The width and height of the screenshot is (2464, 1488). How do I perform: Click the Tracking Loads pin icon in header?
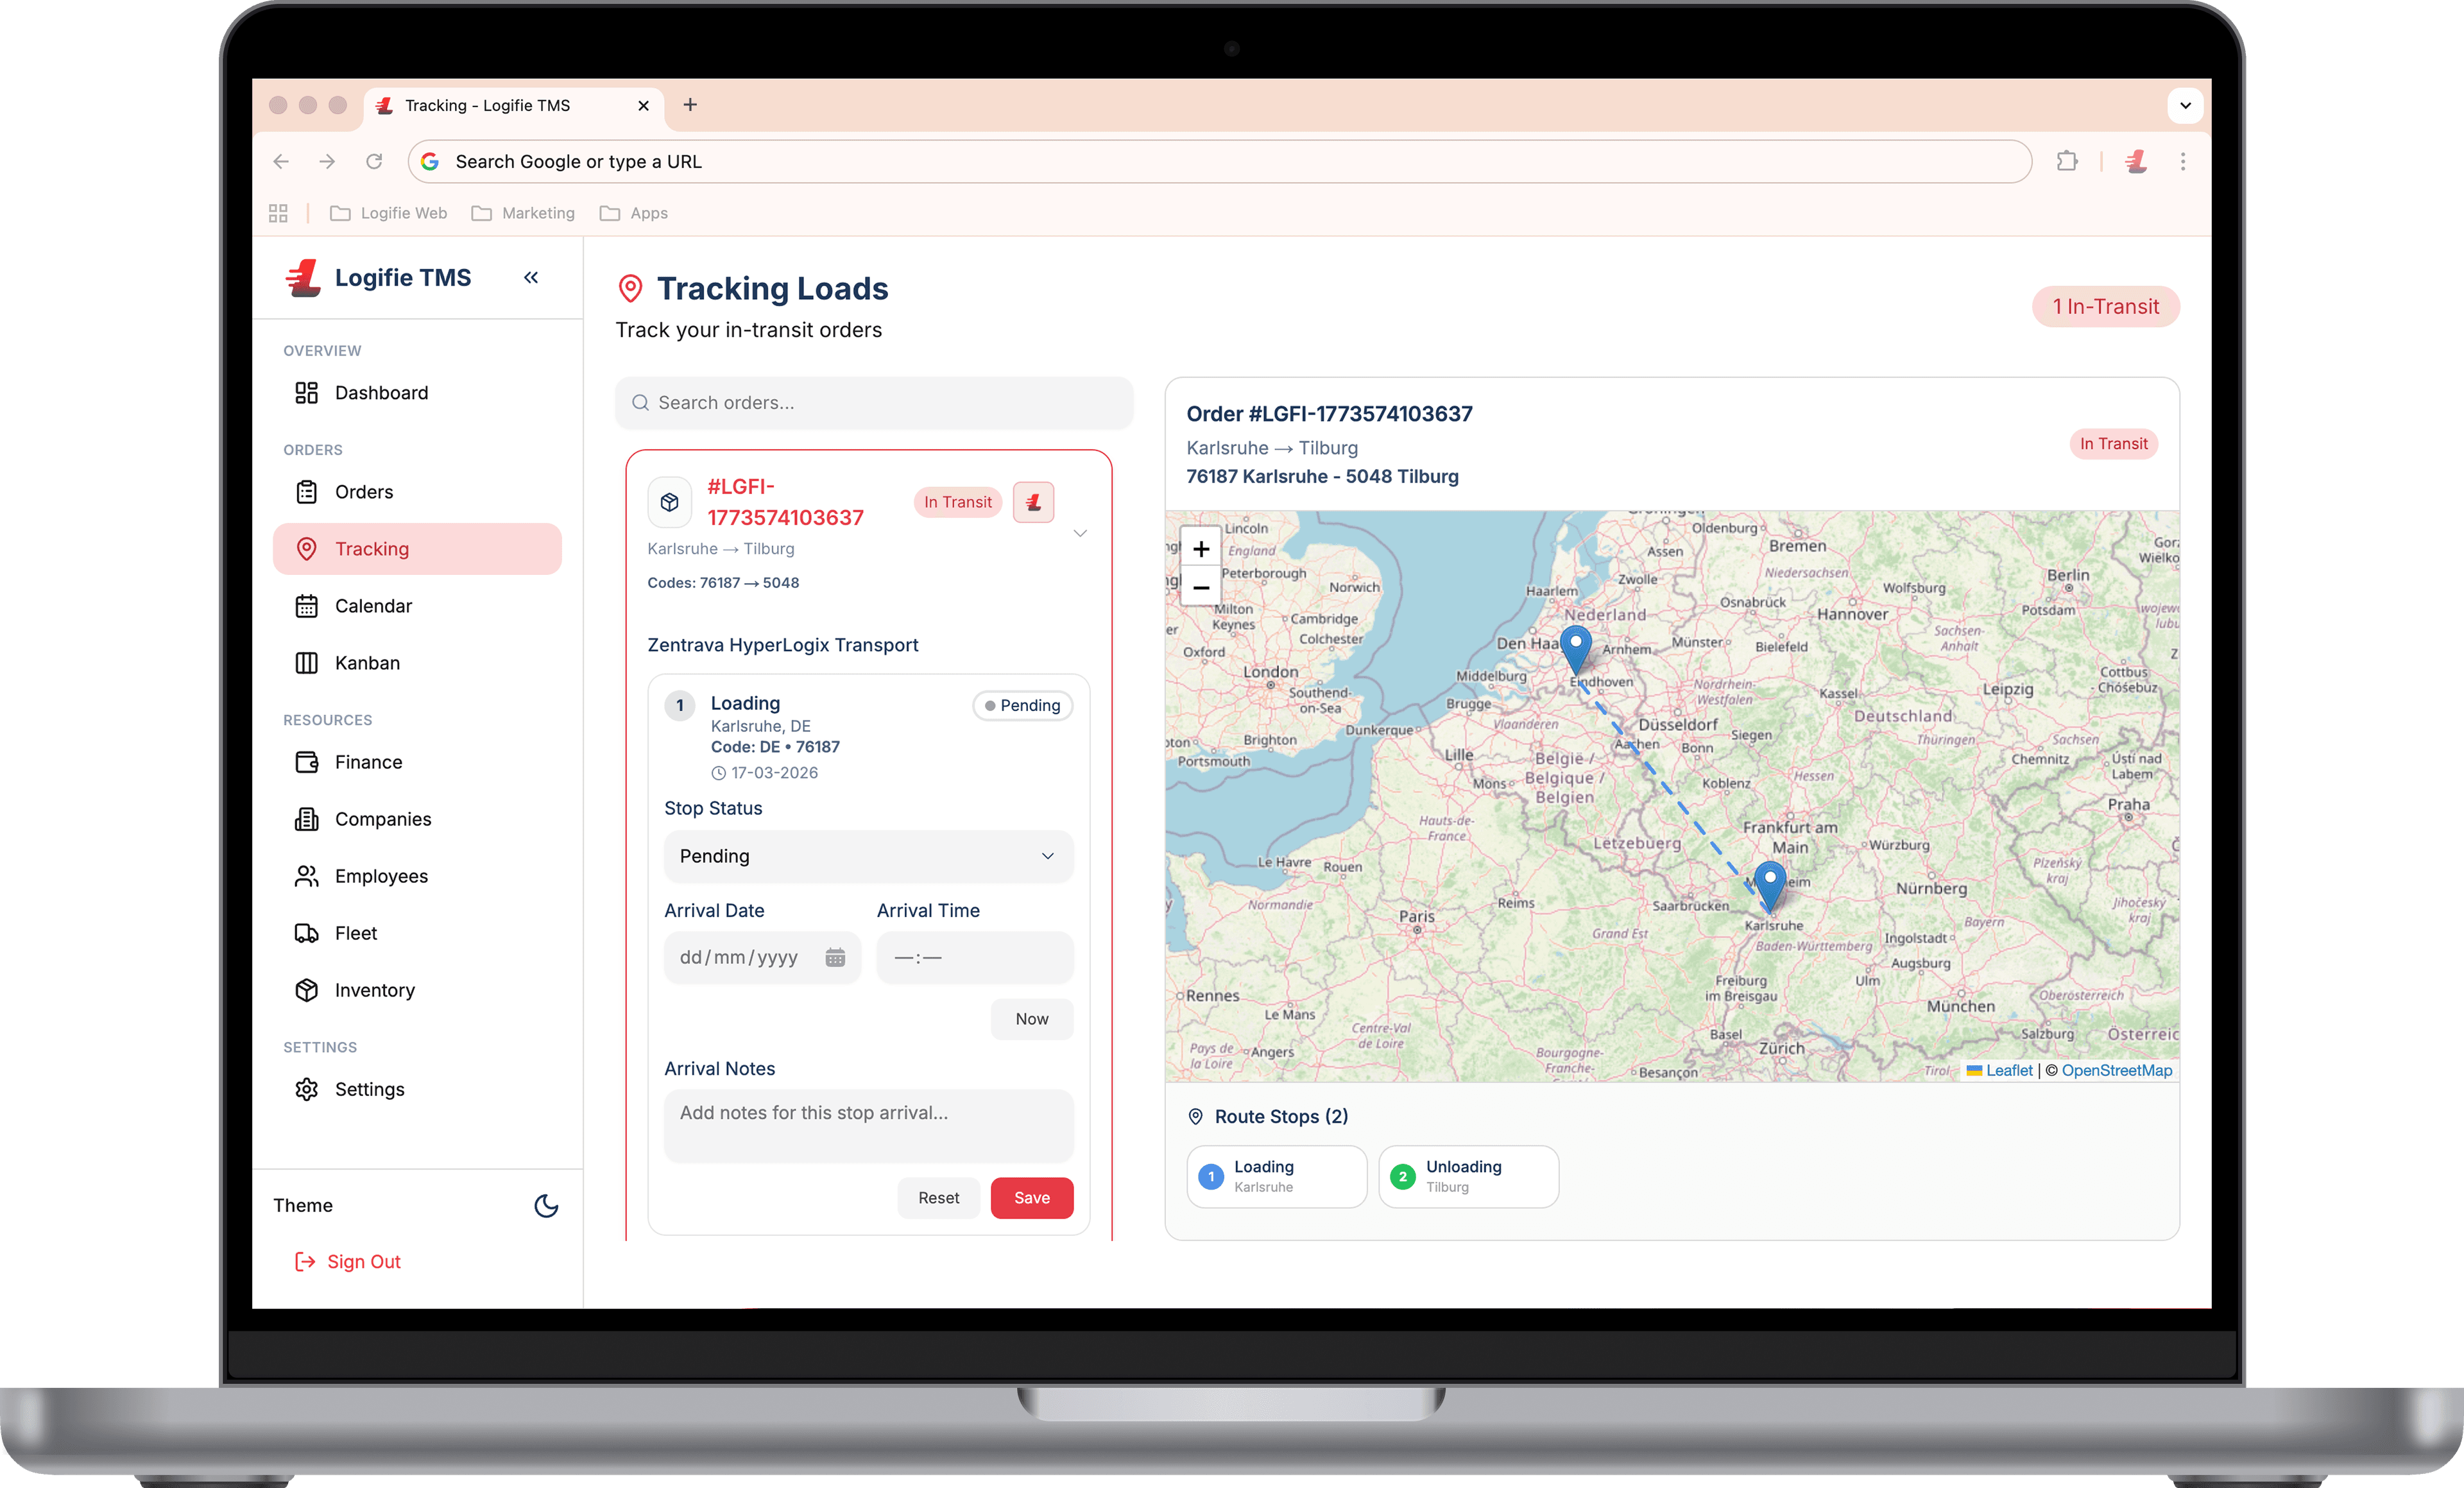coord(630,289)
